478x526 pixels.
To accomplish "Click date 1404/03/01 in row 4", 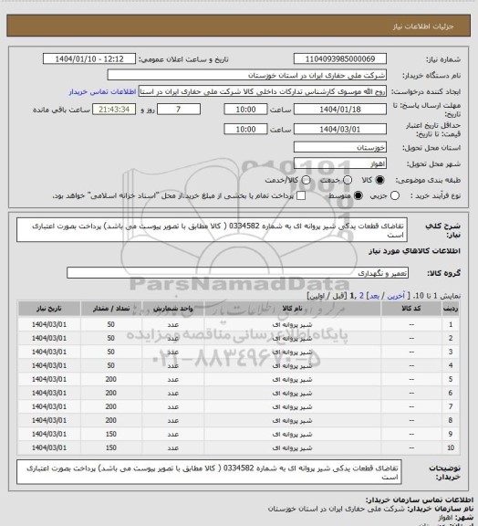I will 49,365.
